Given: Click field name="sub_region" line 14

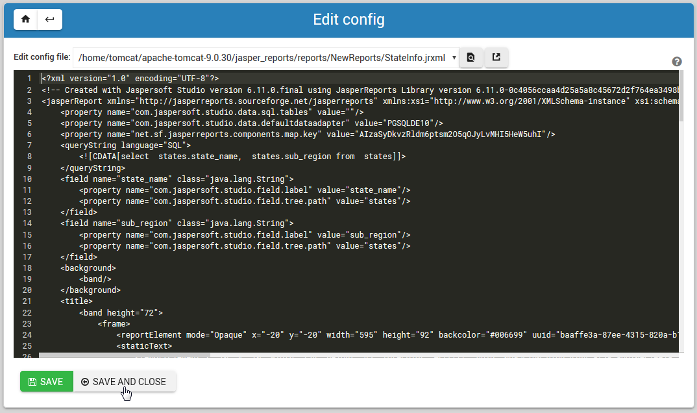Looking at the screenshot, I should [177, 223].
